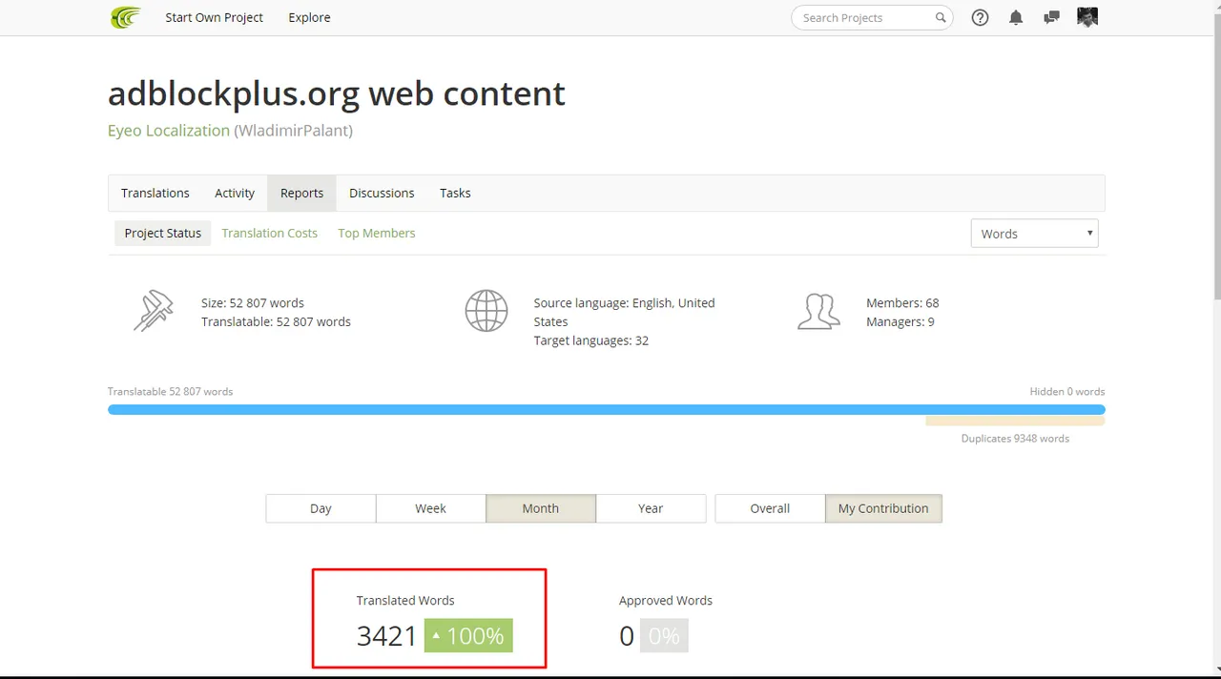Viewport: 1221px width, 679px height.
Task: Click the beige duplicates bar
Action: point(1015,421)
